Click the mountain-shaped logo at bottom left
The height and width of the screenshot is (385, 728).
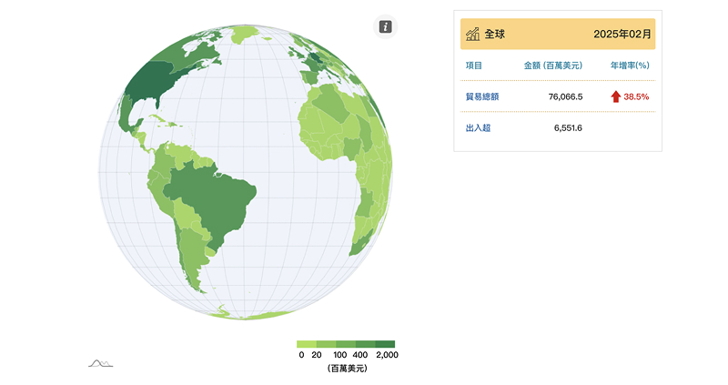100,363
